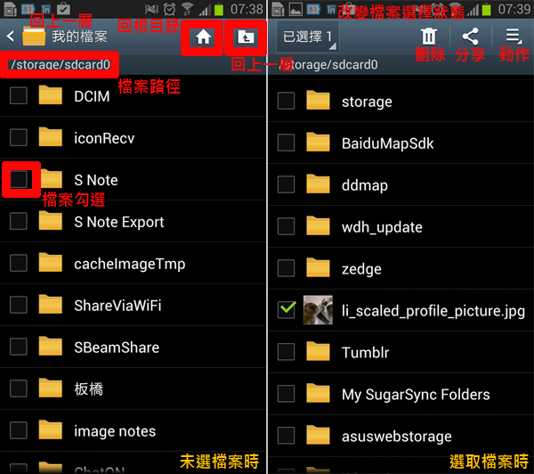Open the DCIM folder

click(x=133, y=96)
